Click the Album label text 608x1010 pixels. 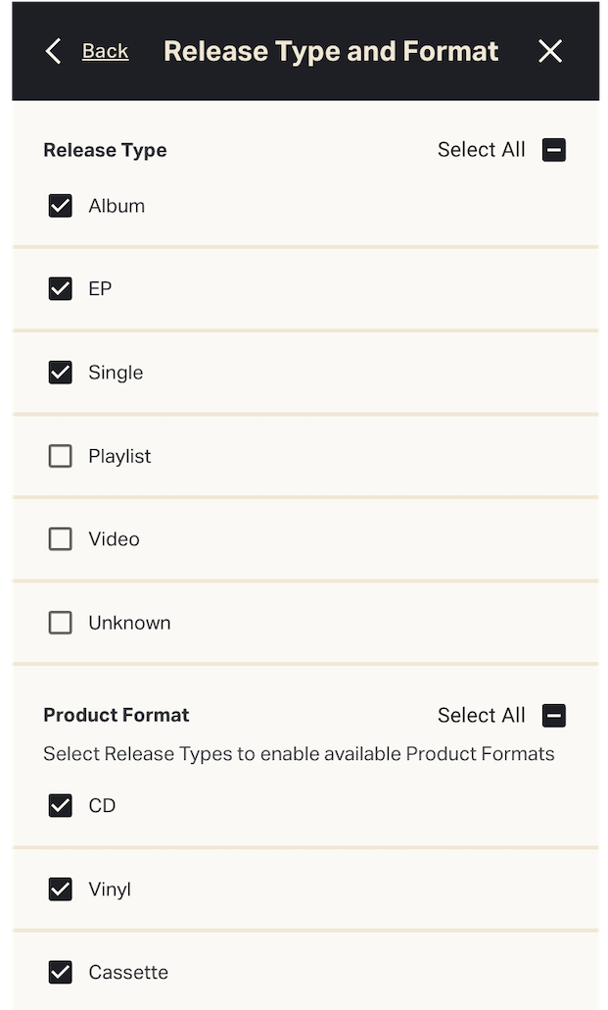[117, 206]
